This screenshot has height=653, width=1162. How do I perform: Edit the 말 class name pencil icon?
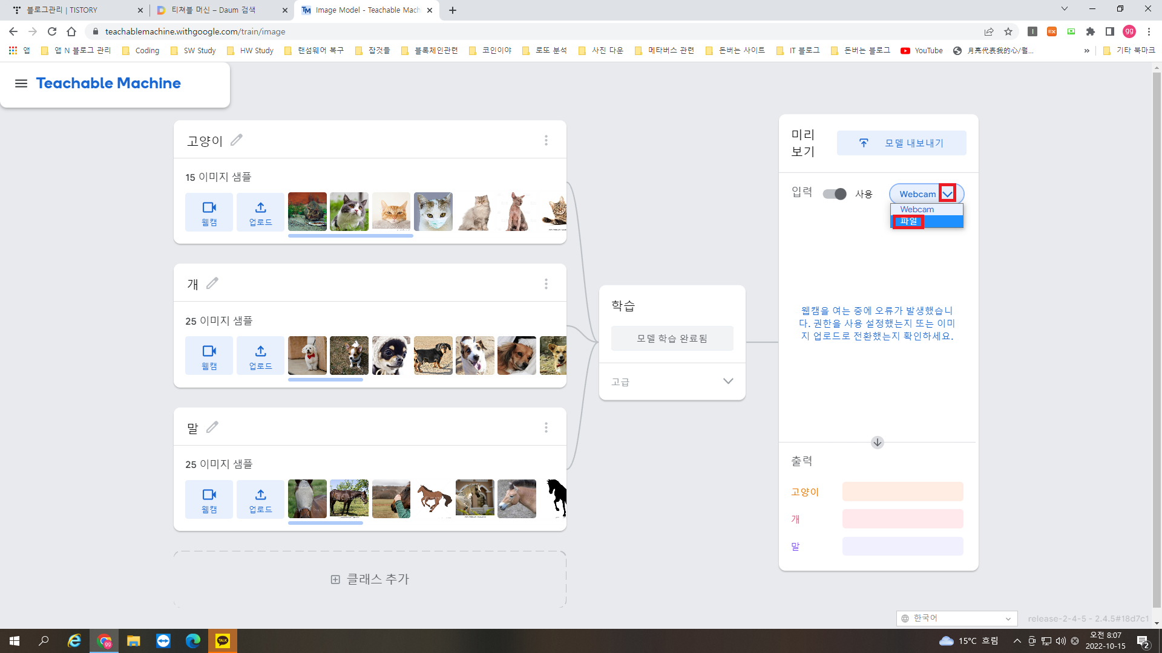tap(212, 427)
